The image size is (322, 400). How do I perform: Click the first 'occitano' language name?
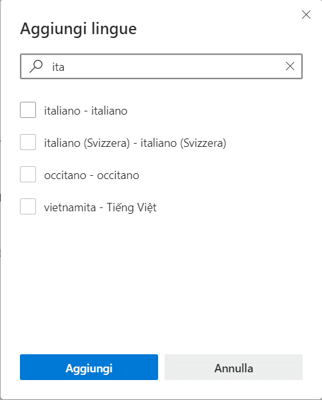tap(65, 175)
